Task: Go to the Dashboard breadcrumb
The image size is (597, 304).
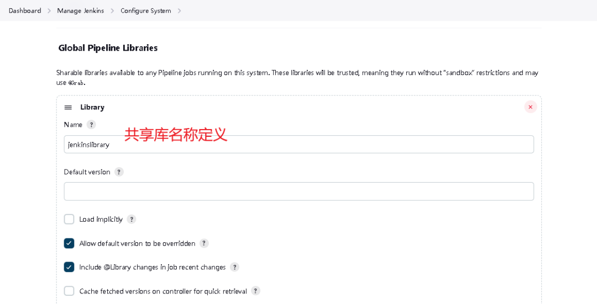Action: click(25, 10)
